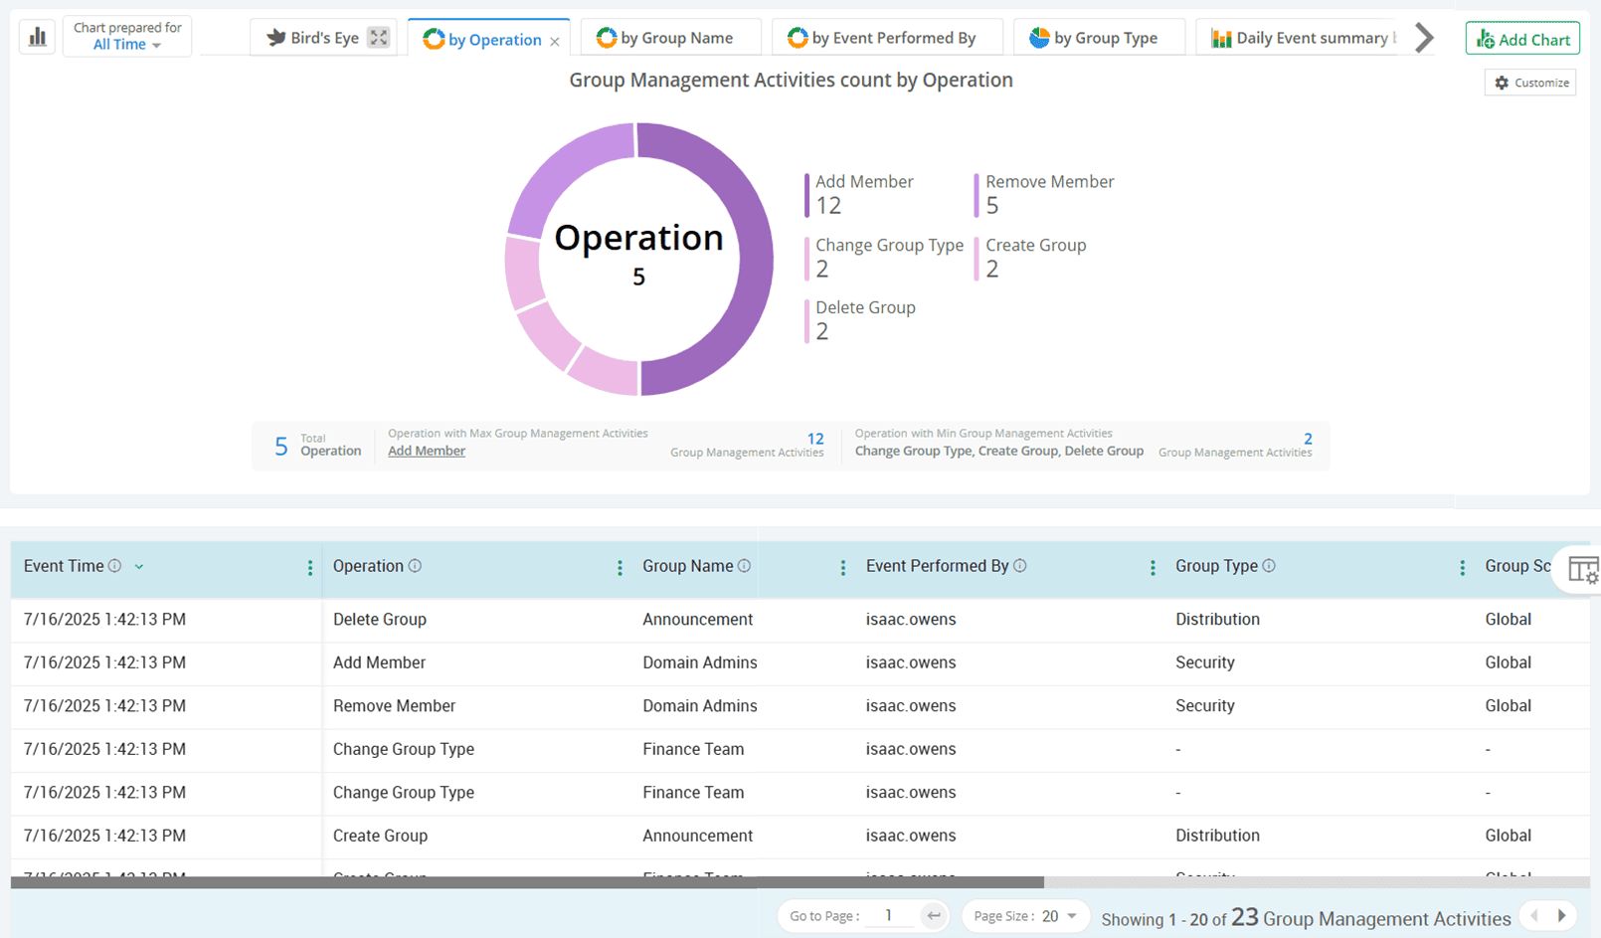1601x938 pixels.
Task: Open the Operation column three-dot menu
Action: 620,567
